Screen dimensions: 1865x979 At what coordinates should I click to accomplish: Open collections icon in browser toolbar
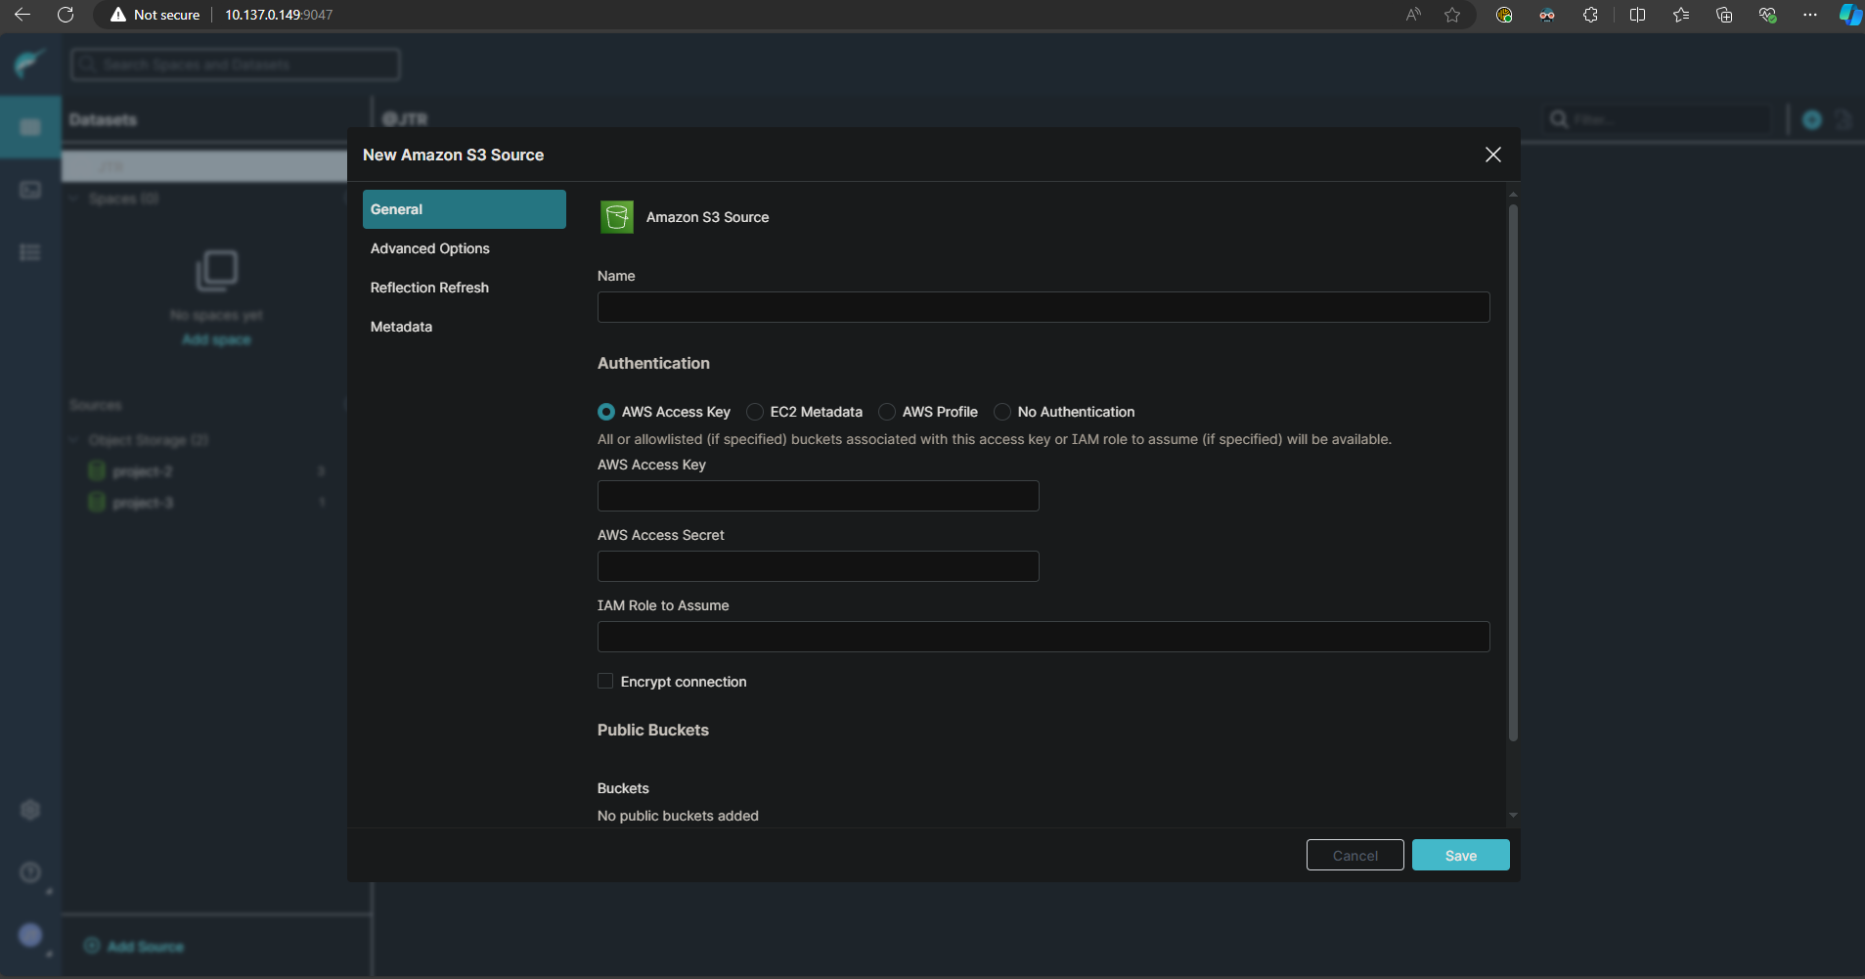pos(1724,15)
